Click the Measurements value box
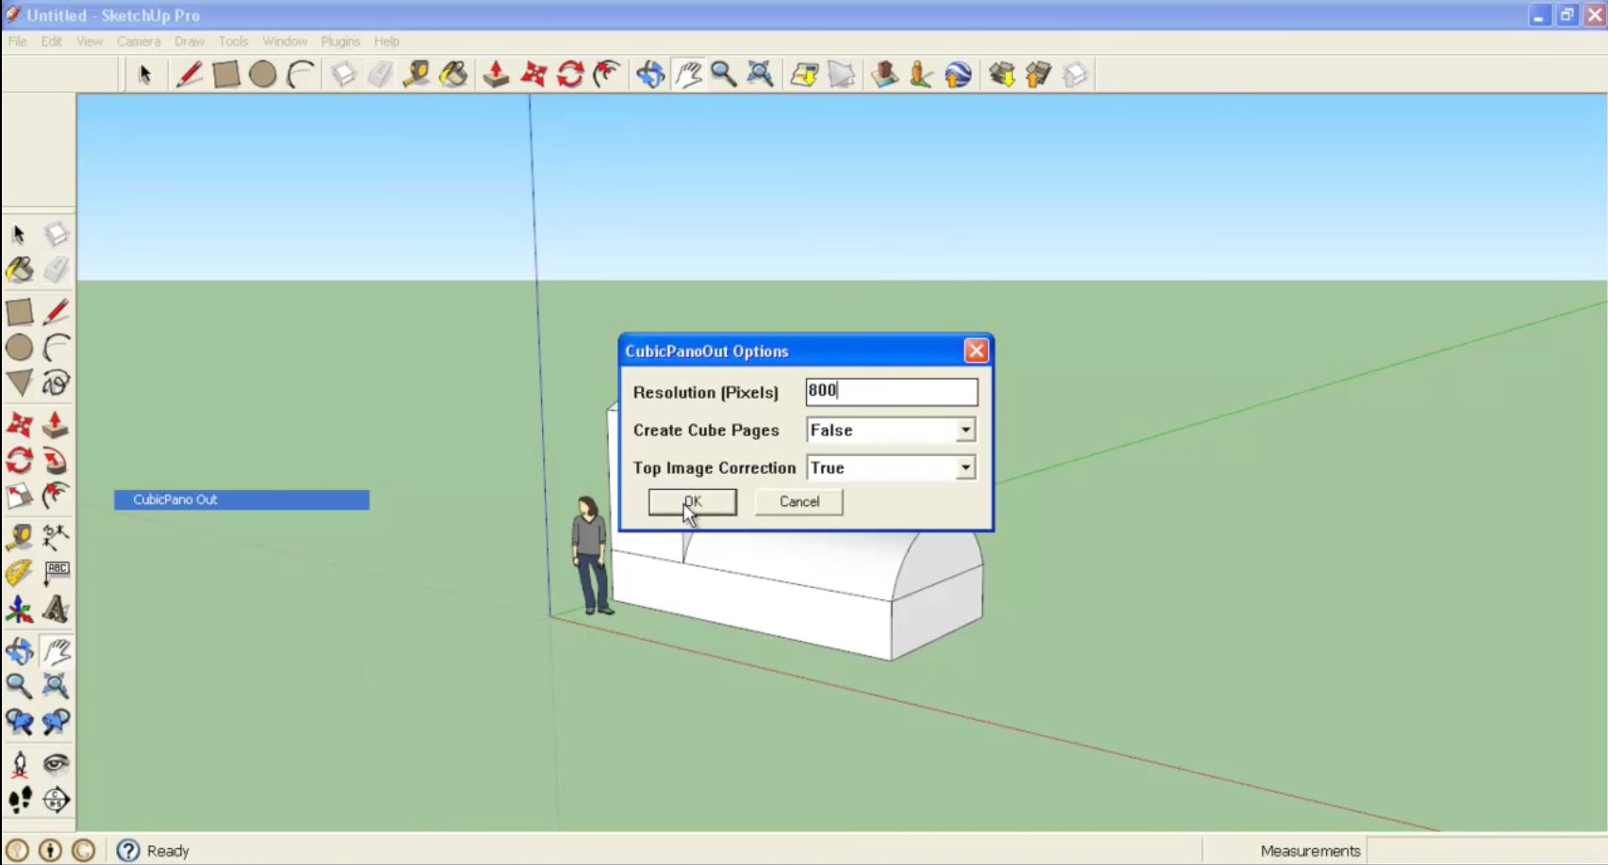 tap(1485, 851)
